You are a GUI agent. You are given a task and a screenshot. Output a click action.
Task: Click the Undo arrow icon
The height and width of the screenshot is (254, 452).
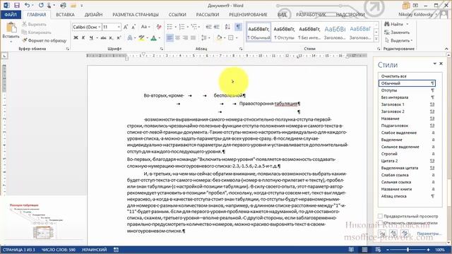click(x=27, y=5)
